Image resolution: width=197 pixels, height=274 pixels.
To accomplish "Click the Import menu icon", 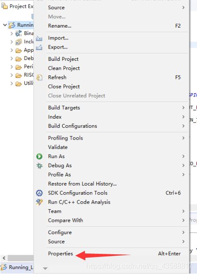I will point(39,38).
